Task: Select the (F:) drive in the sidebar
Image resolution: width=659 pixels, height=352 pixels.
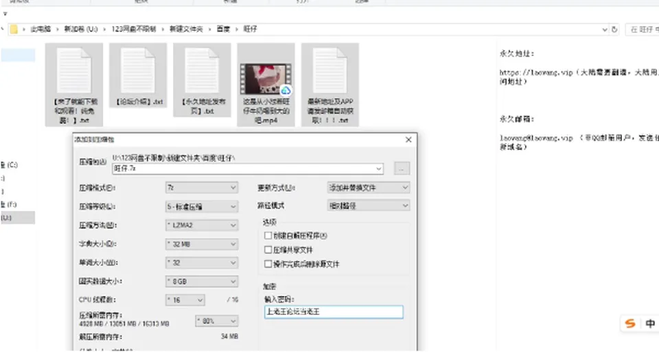Action: [9, 205]
